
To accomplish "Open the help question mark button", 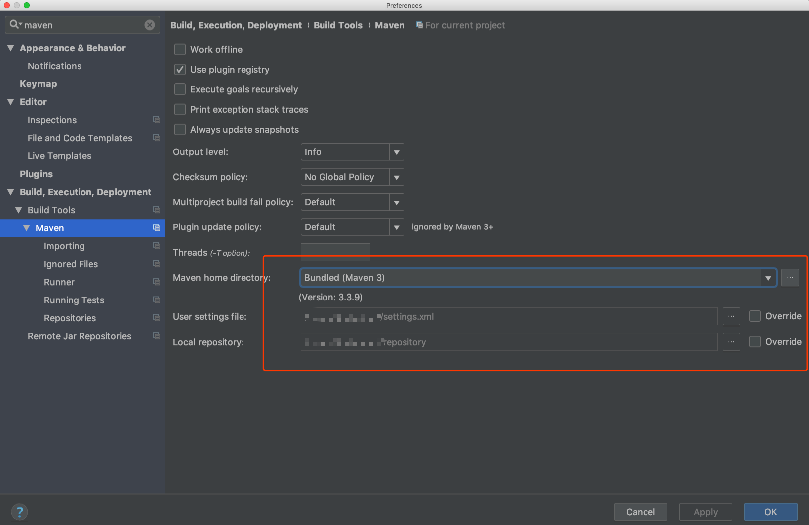I will point(19,512).
